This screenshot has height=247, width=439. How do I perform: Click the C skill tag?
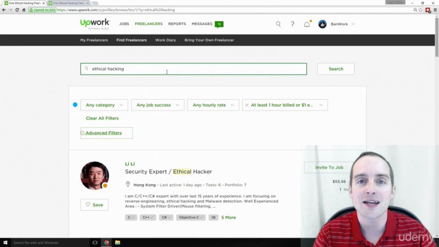[131, 217]
